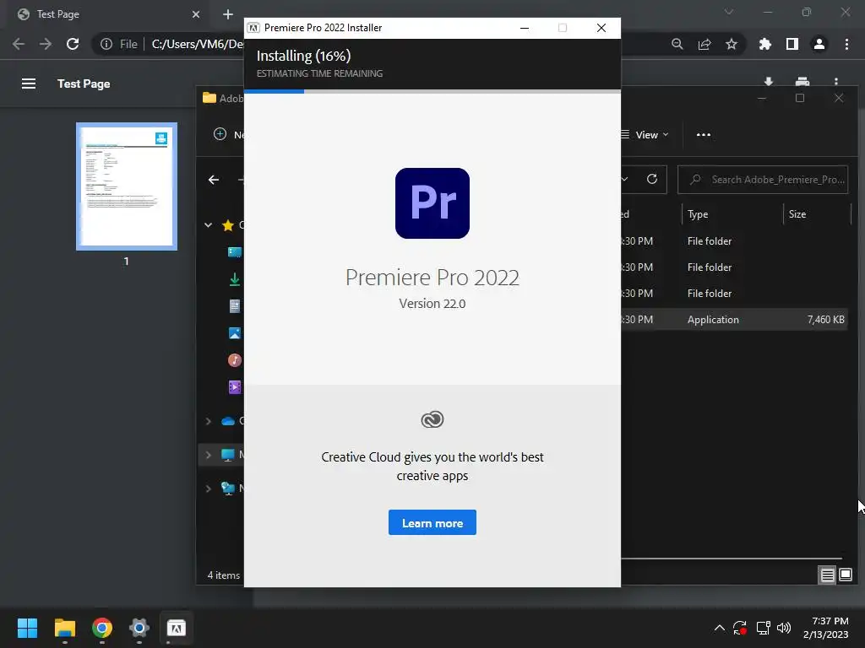The width and height of the screenshot is (865, 648).
Task: Open the Chrome profile menu
Action: pos(819,44)
